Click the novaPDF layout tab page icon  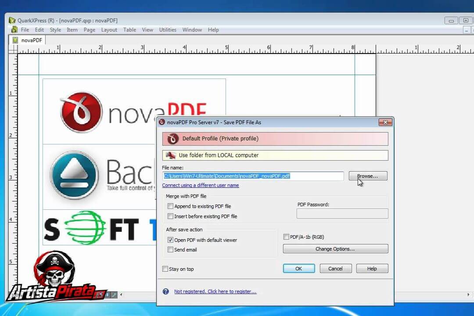click(x=15, y=40)
